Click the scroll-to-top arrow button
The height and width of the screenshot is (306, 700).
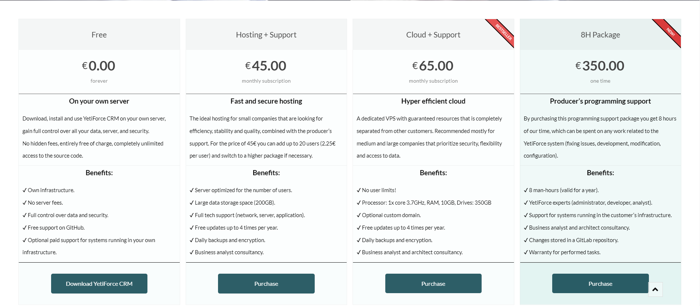click(655, 289)
